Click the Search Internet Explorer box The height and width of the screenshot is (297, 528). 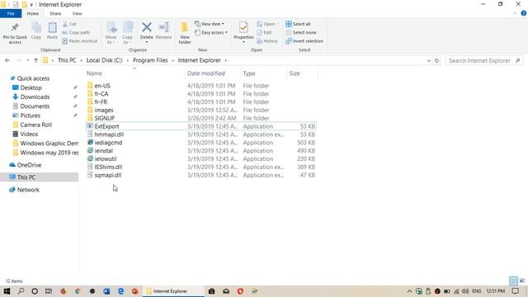tap(484, 60)
